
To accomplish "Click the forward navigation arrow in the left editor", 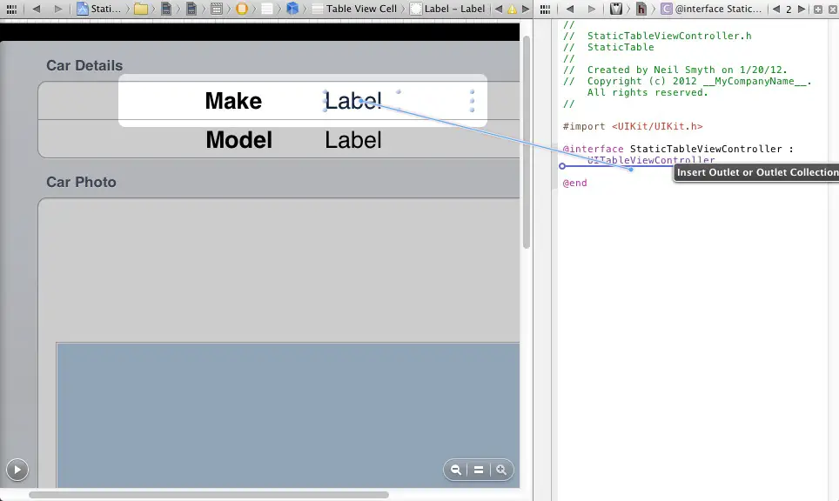I will click(x=57, y=9).
